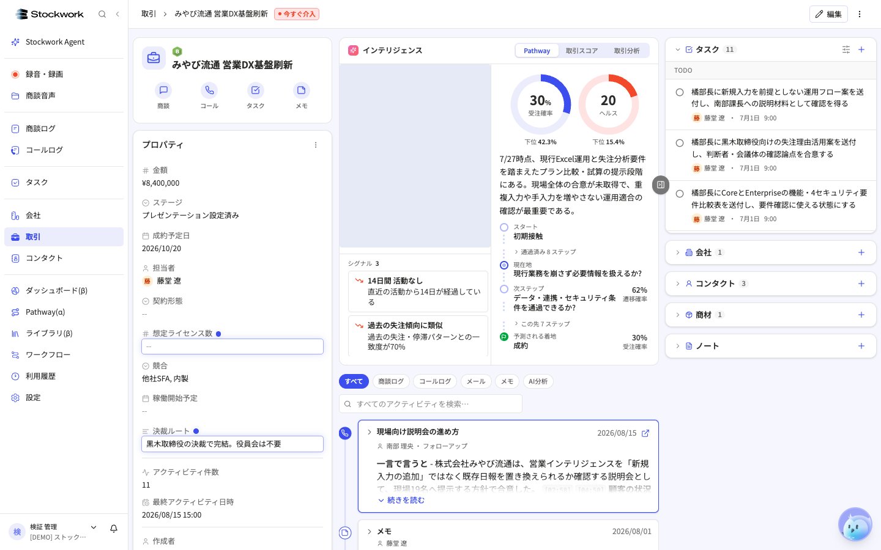
Task: Switch to the 取引分析 tab
Action: click(x=626, y=51)
